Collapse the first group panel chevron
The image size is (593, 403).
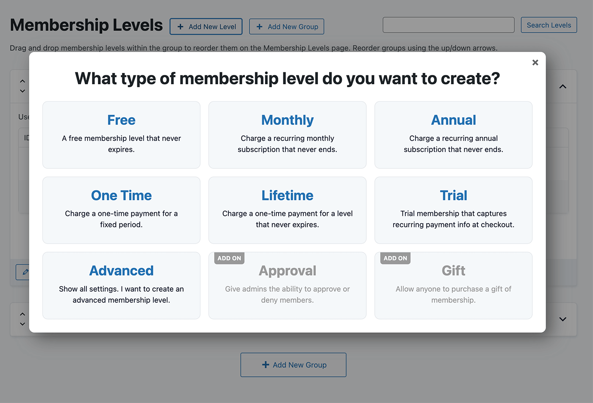point(563,86)
